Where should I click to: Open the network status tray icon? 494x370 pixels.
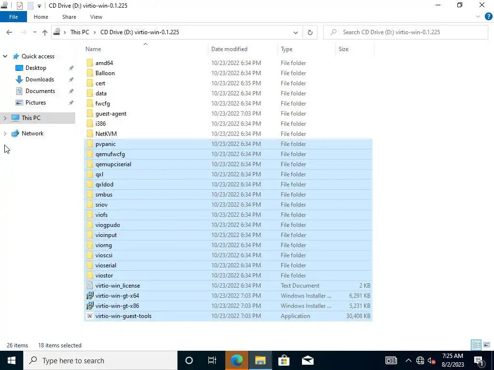tap(420, 360)
